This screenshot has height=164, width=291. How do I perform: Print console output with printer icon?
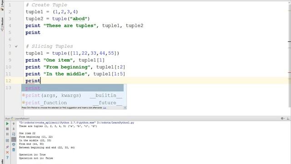click(14, 144)
